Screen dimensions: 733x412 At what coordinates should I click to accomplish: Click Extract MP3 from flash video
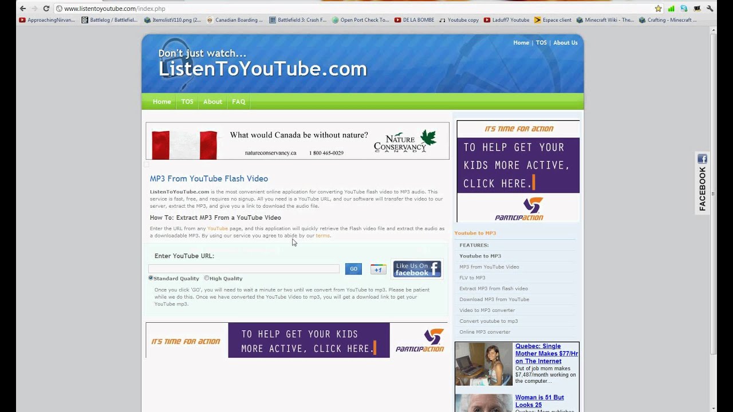click(x=494, y=289)
